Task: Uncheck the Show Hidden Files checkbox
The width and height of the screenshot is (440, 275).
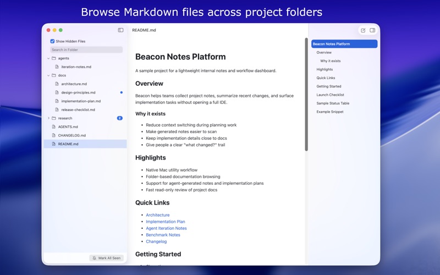Action: coord(52,41)
